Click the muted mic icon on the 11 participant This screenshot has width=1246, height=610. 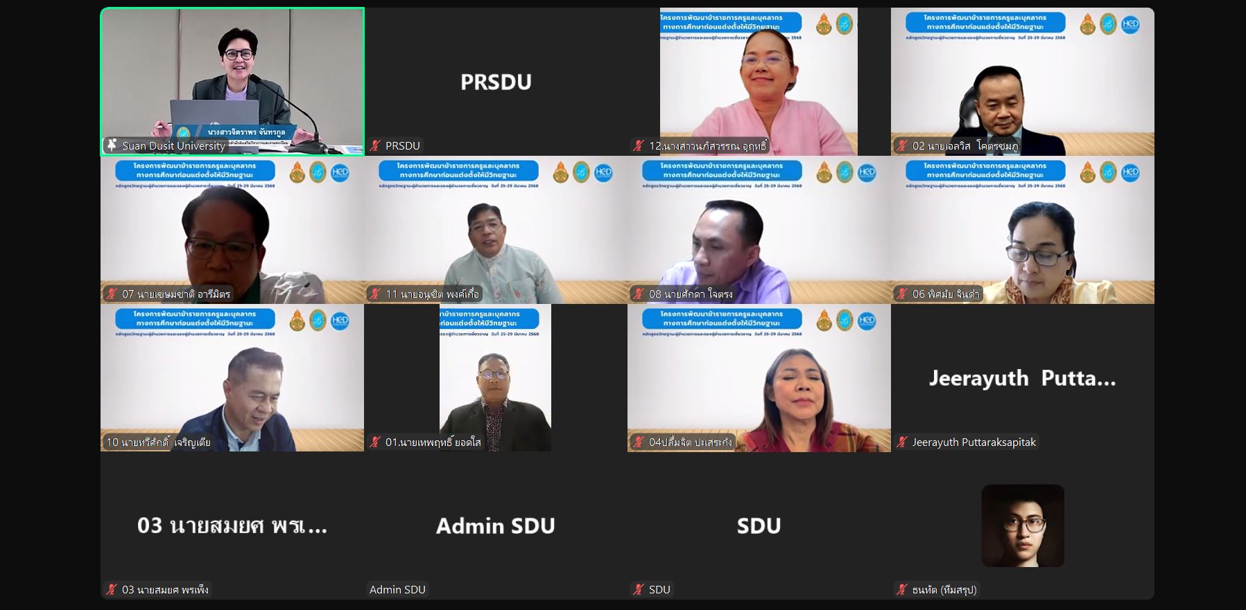pyautogui.click(x=375, y=294)
